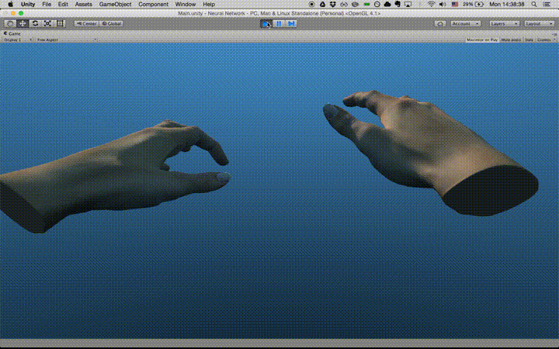Open the Free Aspect dropdown
The width and height of the screenshot is (559, 349).
coord(66,40)
